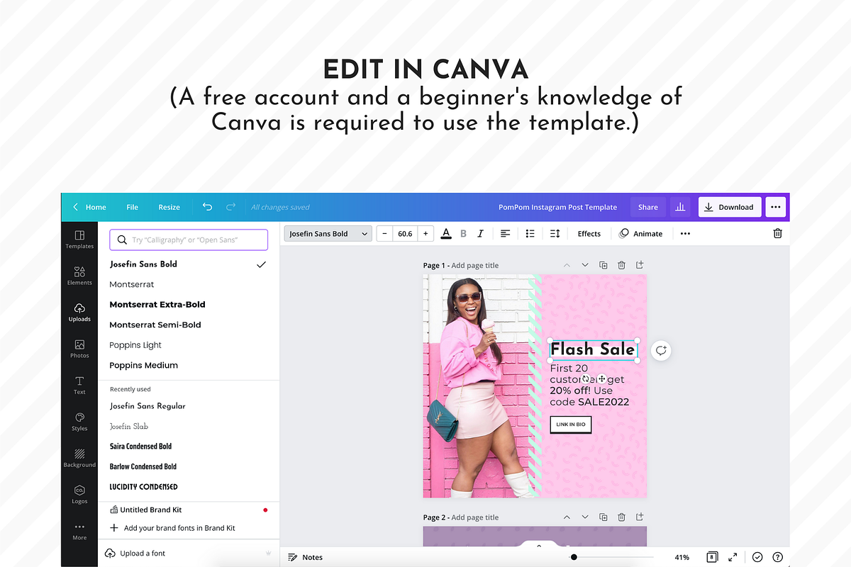Move Page 1 down

click(585, 265)
